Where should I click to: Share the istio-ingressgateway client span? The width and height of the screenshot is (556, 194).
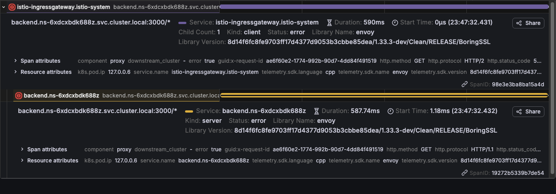point(528,23)
